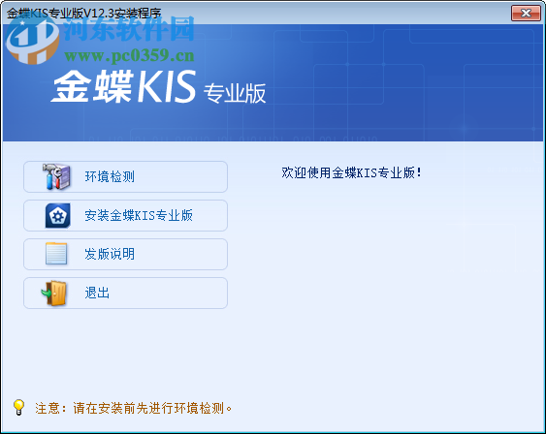Run the 环境检测 environment check
The height and width of the screenshot is (434, 546).
[x=125, y=176]
